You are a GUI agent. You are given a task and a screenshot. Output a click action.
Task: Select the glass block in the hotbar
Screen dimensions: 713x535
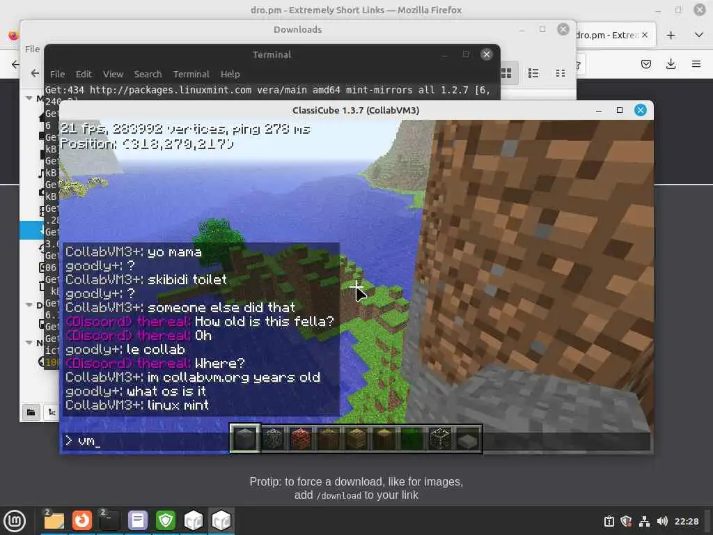(x=440, y=439)
